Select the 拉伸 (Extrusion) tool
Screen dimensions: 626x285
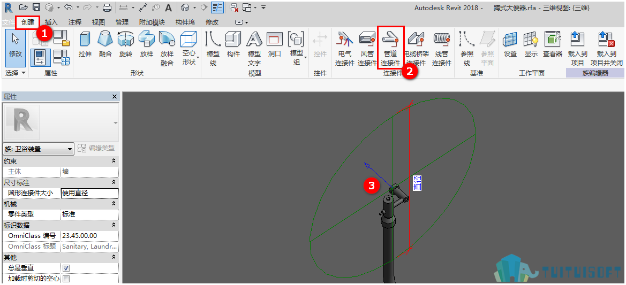click(86, 44)
